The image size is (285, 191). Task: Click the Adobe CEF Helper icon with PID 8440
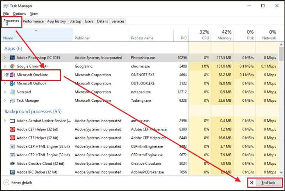point(12,138)
